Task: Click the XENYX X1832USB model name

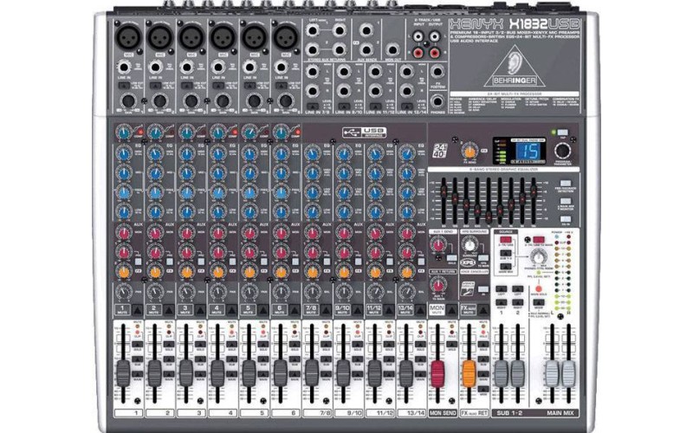Action: 514,24
